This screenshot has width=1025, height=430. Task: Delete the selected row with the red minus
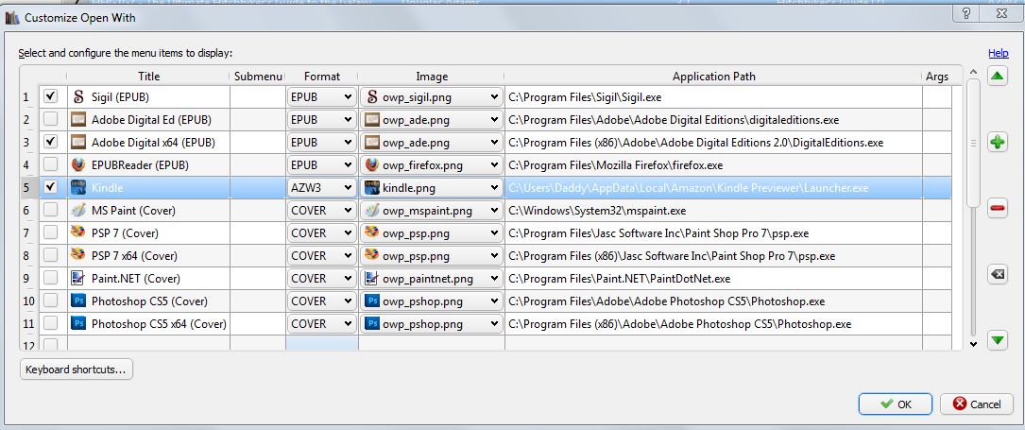pyautogui.click(x=997, y=209)
